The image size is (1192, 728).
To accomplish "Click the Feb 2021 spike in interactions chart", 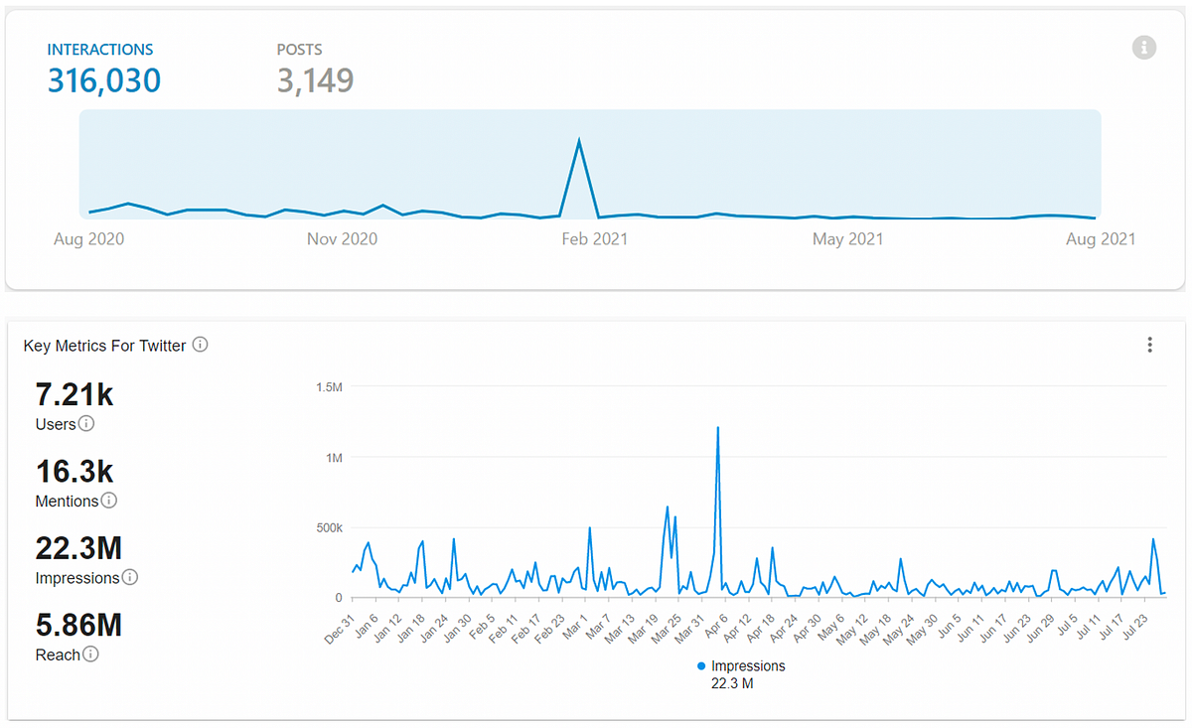I will click(579, 140).
